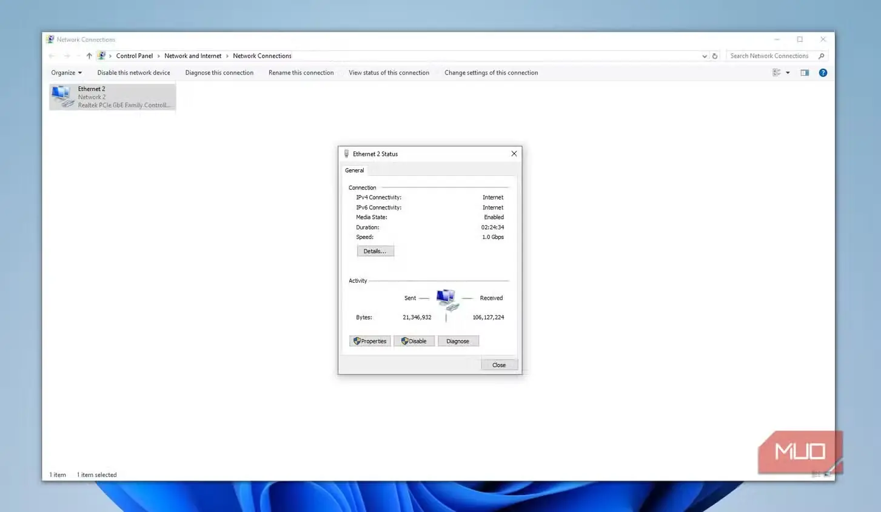881x512 pixels.
Task: Click the Duration value 02:24:34
Action: coord(492,227)
